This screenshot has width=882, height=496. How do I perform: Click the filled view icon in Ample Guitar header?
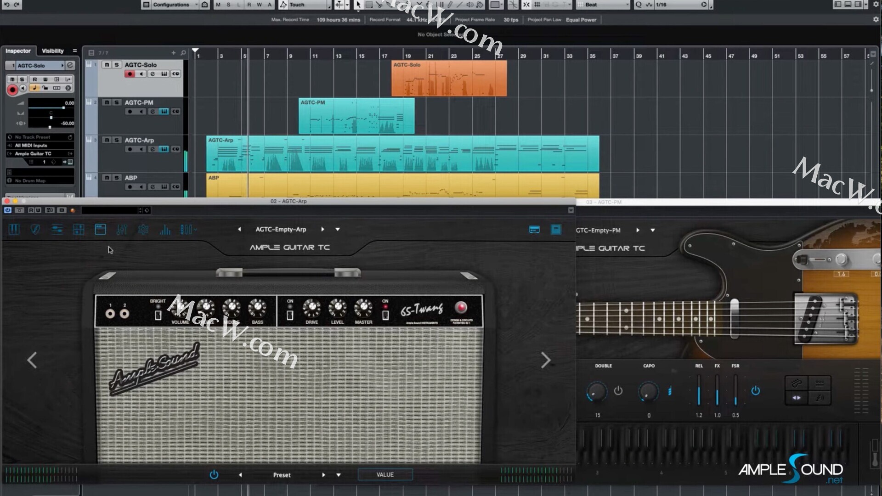tap(556, 230)
